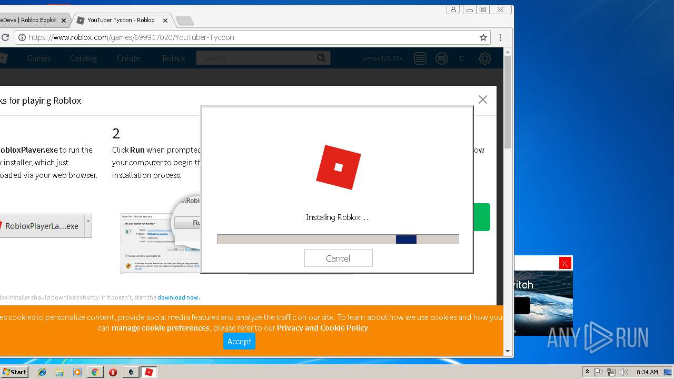Open Opera browser from taskbar
Image resolution: width=674 pixels, height=379 pixels.
(x=113, y=372)
